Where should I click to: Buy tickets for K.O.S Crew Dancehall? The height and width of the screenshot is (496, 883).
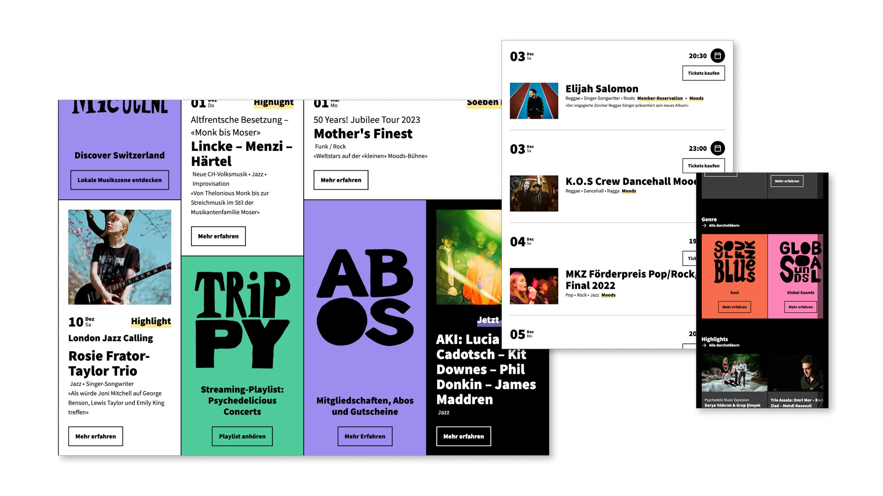click(703, 165)
